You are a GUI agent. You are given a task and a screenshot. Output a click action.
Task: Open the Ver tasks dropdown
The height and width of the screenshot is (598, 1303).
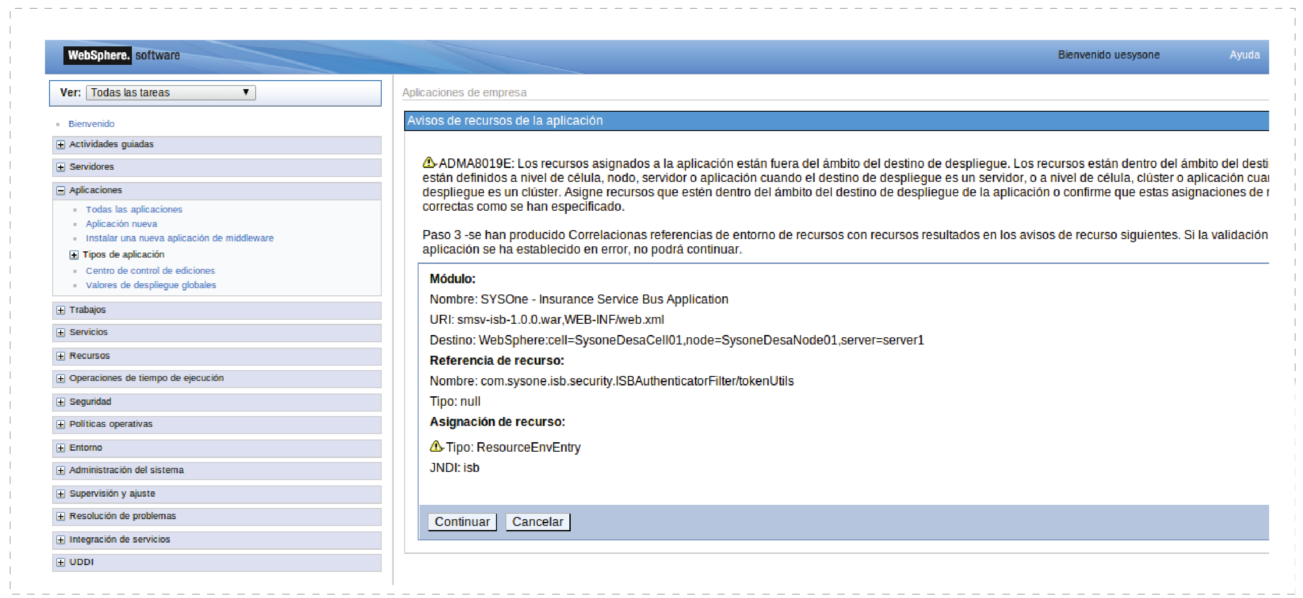(x=171, y=93)
